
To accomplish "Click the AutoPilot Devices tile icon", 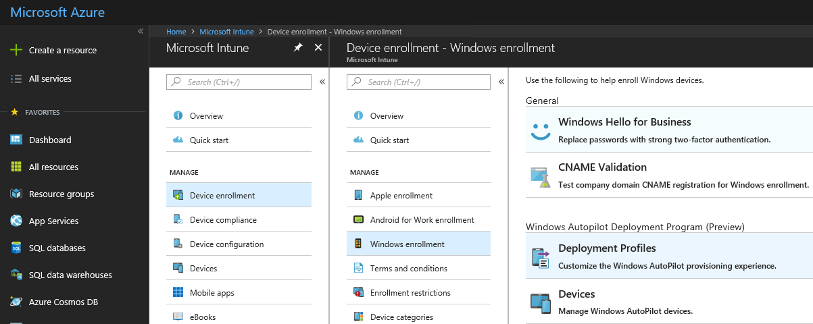I will (540, 303).
